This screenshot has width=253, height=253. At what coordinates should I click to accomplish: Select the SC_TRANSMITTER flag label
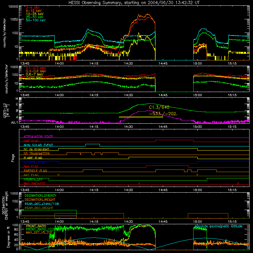click(x=37, y=154)
